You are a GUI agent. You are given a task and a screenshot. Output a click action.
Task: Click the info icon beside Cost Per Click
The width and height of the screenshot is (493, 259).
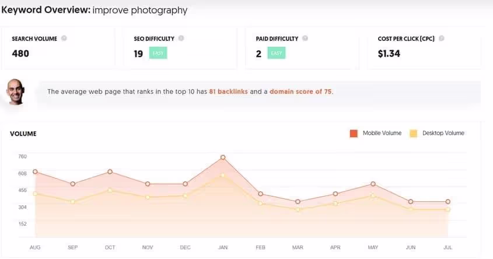[442, 38]
